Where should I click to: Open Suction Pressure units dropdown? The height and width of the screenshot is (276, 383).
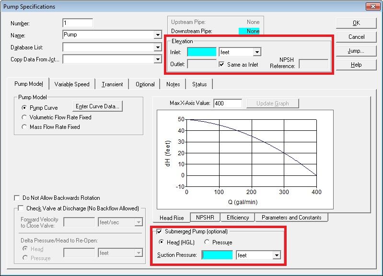(276, 255)
